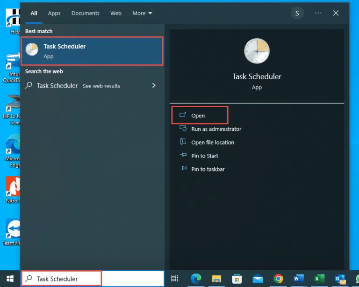
Task: Click the Open file location folder icon
Action: (x=183, y=142)
